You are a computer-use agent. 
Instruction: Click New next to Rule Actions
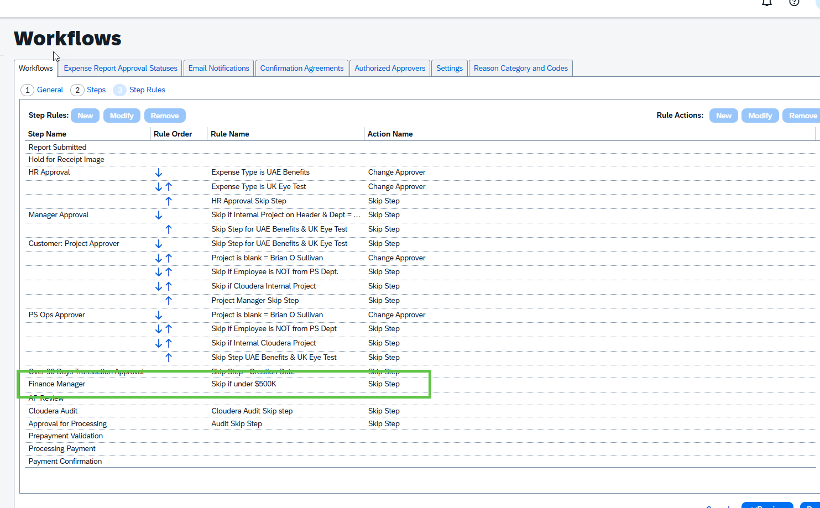(724, 116)
